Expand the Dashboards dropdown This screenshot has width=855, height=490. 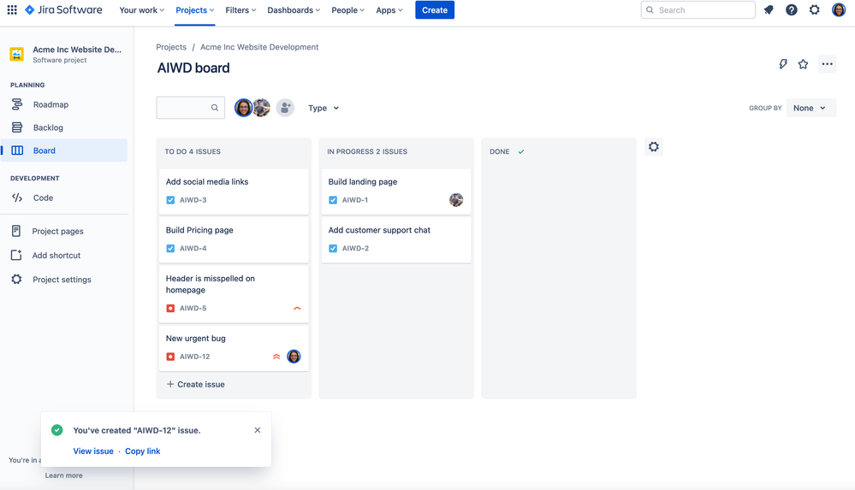pyautogui.click(x=294, y=9)
